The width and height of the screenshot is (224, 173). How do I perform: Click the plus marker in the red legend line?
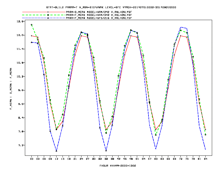click(x=48, y=12)
